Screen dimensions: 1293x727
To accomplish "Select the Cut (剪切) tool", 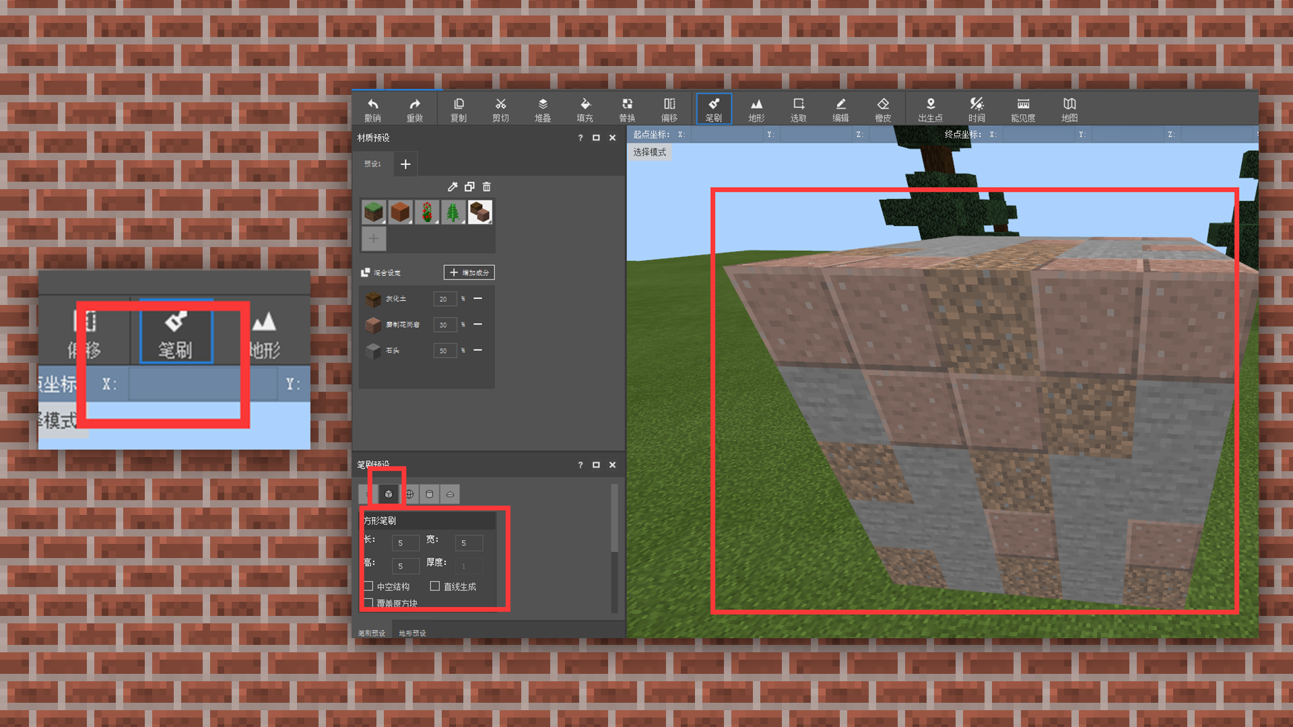I will [500, 109].
